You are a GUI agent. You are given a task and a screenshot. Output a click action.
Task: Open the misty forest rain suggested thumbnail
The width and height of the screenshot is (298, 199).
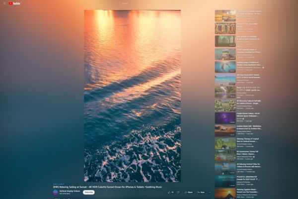click(x=225, y=41)
